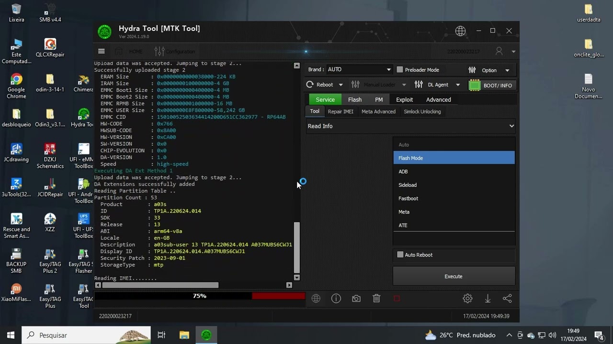Show hidden system tray icons
This screenshot has width=613, height=344.
tap(509, 335)
